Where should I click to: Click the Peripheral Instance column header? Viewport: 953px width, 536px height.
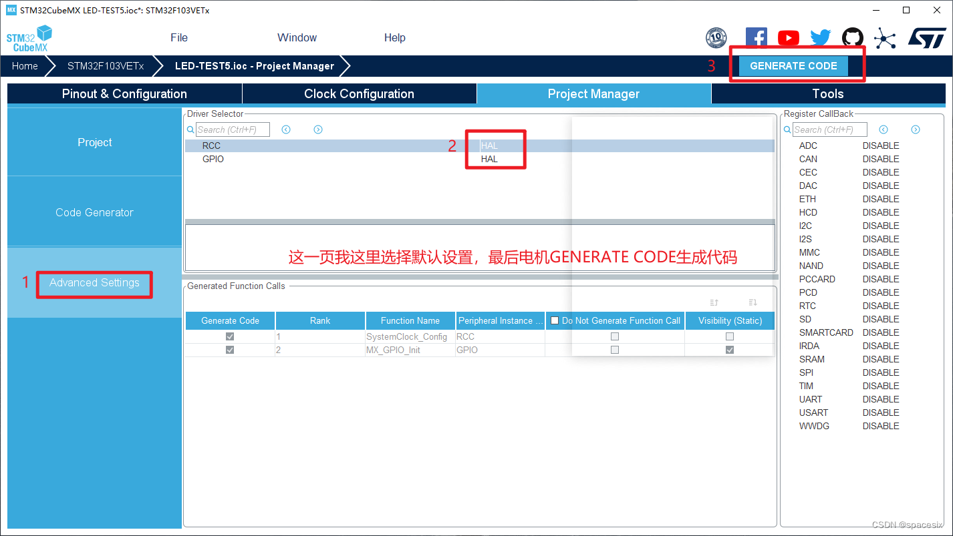[x=500, y=320]
